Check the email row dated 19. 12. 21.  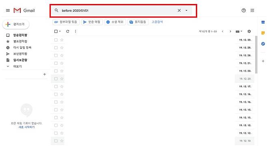click(x=56, y=63)
